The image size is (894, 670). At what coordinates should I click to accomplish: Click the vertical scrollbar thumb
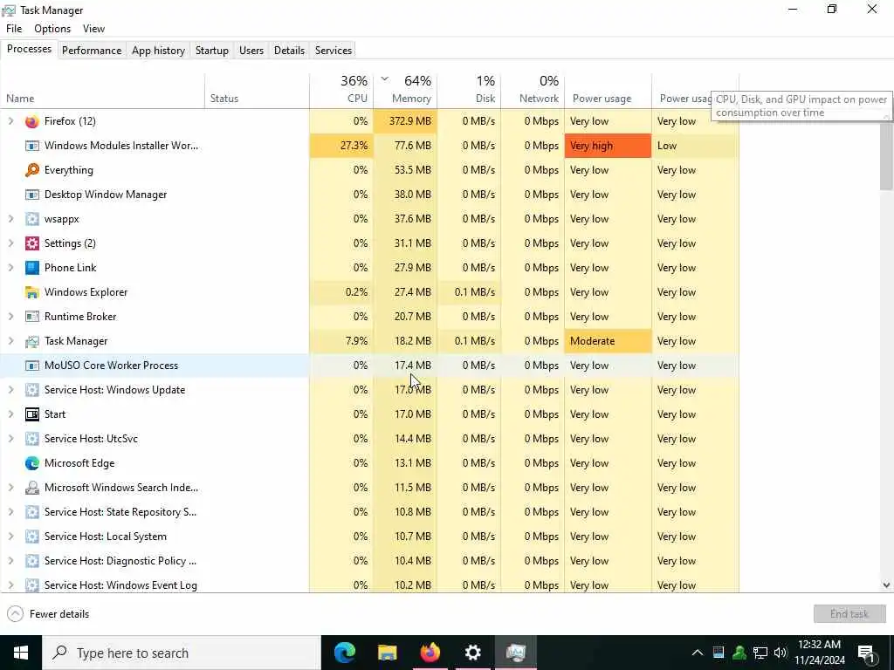886,155
